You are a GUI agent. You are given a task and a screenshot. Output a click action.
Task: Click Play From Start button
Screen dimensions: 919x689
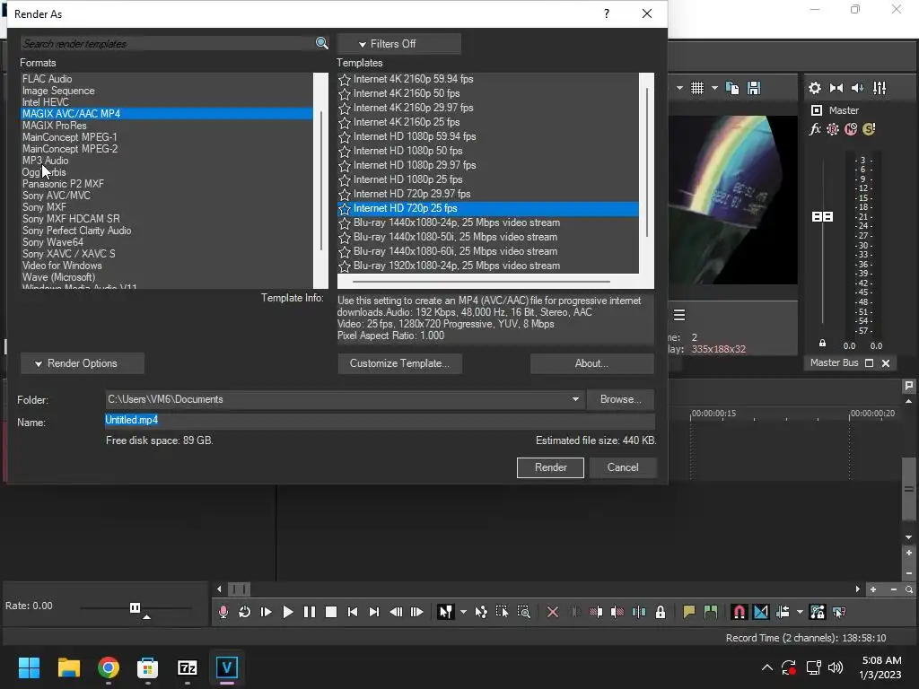[x=266, y=612]
